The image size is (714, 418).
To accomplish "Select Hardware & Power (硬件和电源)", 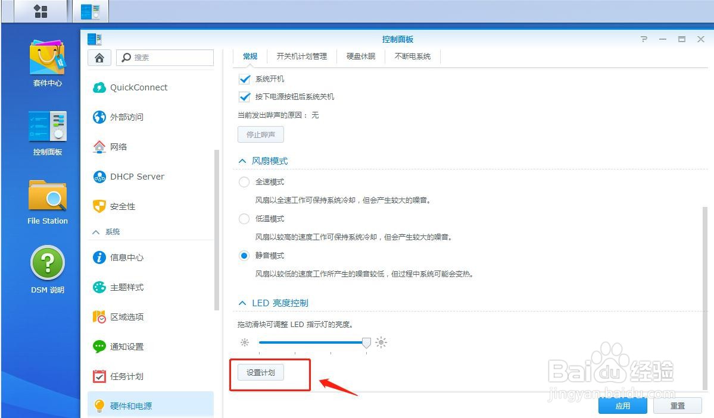I will [150, 406].
